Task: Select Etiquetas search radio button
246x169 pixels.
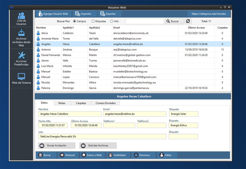Action: (93, 21)
